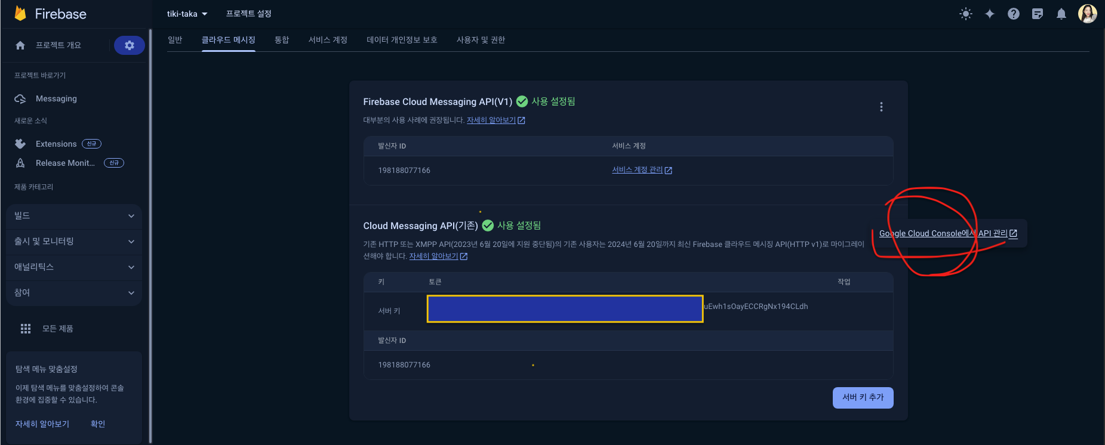Click the Firebase logo icon
The image size is (1105, 445).
click(x=20, y=14)
